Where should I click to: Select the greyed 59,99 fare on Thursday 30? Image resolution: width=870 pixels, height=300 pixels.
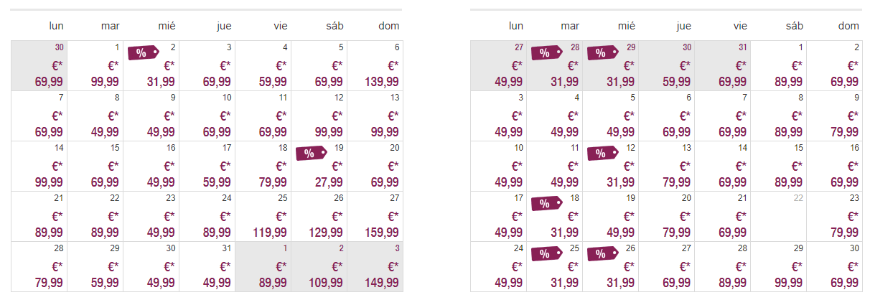pos(676,82)
